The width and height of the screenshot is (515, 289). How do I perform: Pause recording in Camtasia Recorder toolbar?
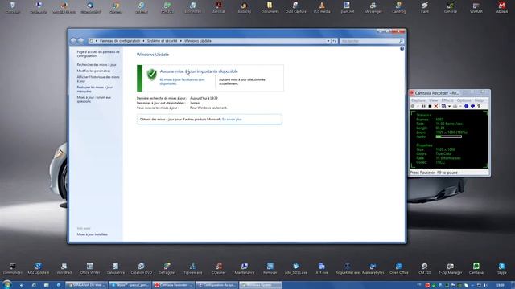tap(424, 106)
